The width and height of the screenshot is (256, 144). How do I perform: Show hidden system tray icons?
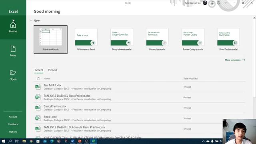(203, 141)
